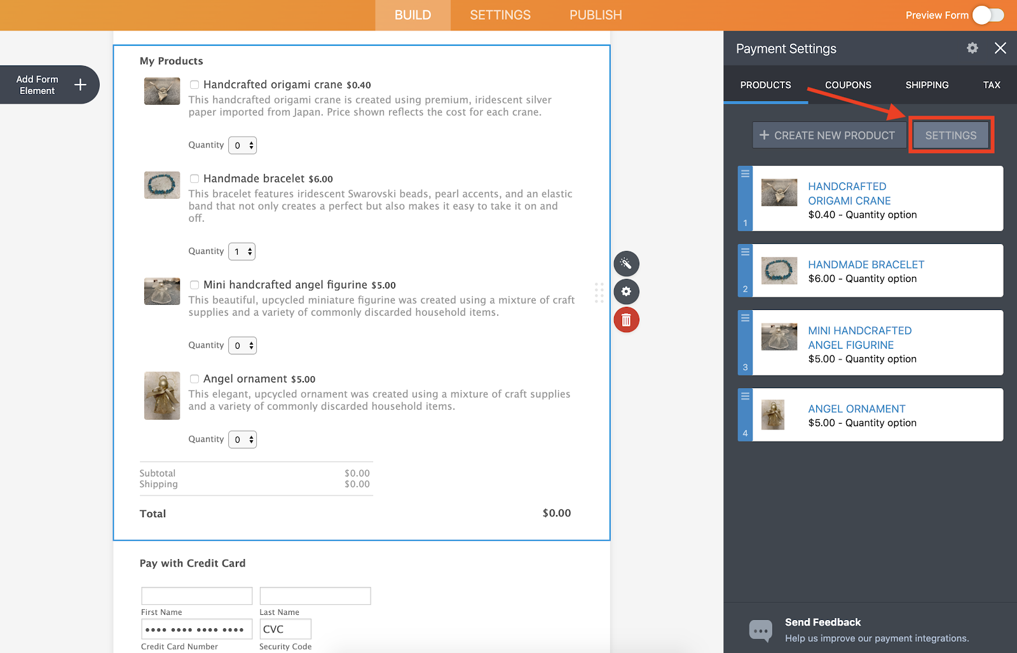1017x653 pixels.
Task: Click the highlighted SETTINGS button in products panel
Action: [x=951, y=135]
